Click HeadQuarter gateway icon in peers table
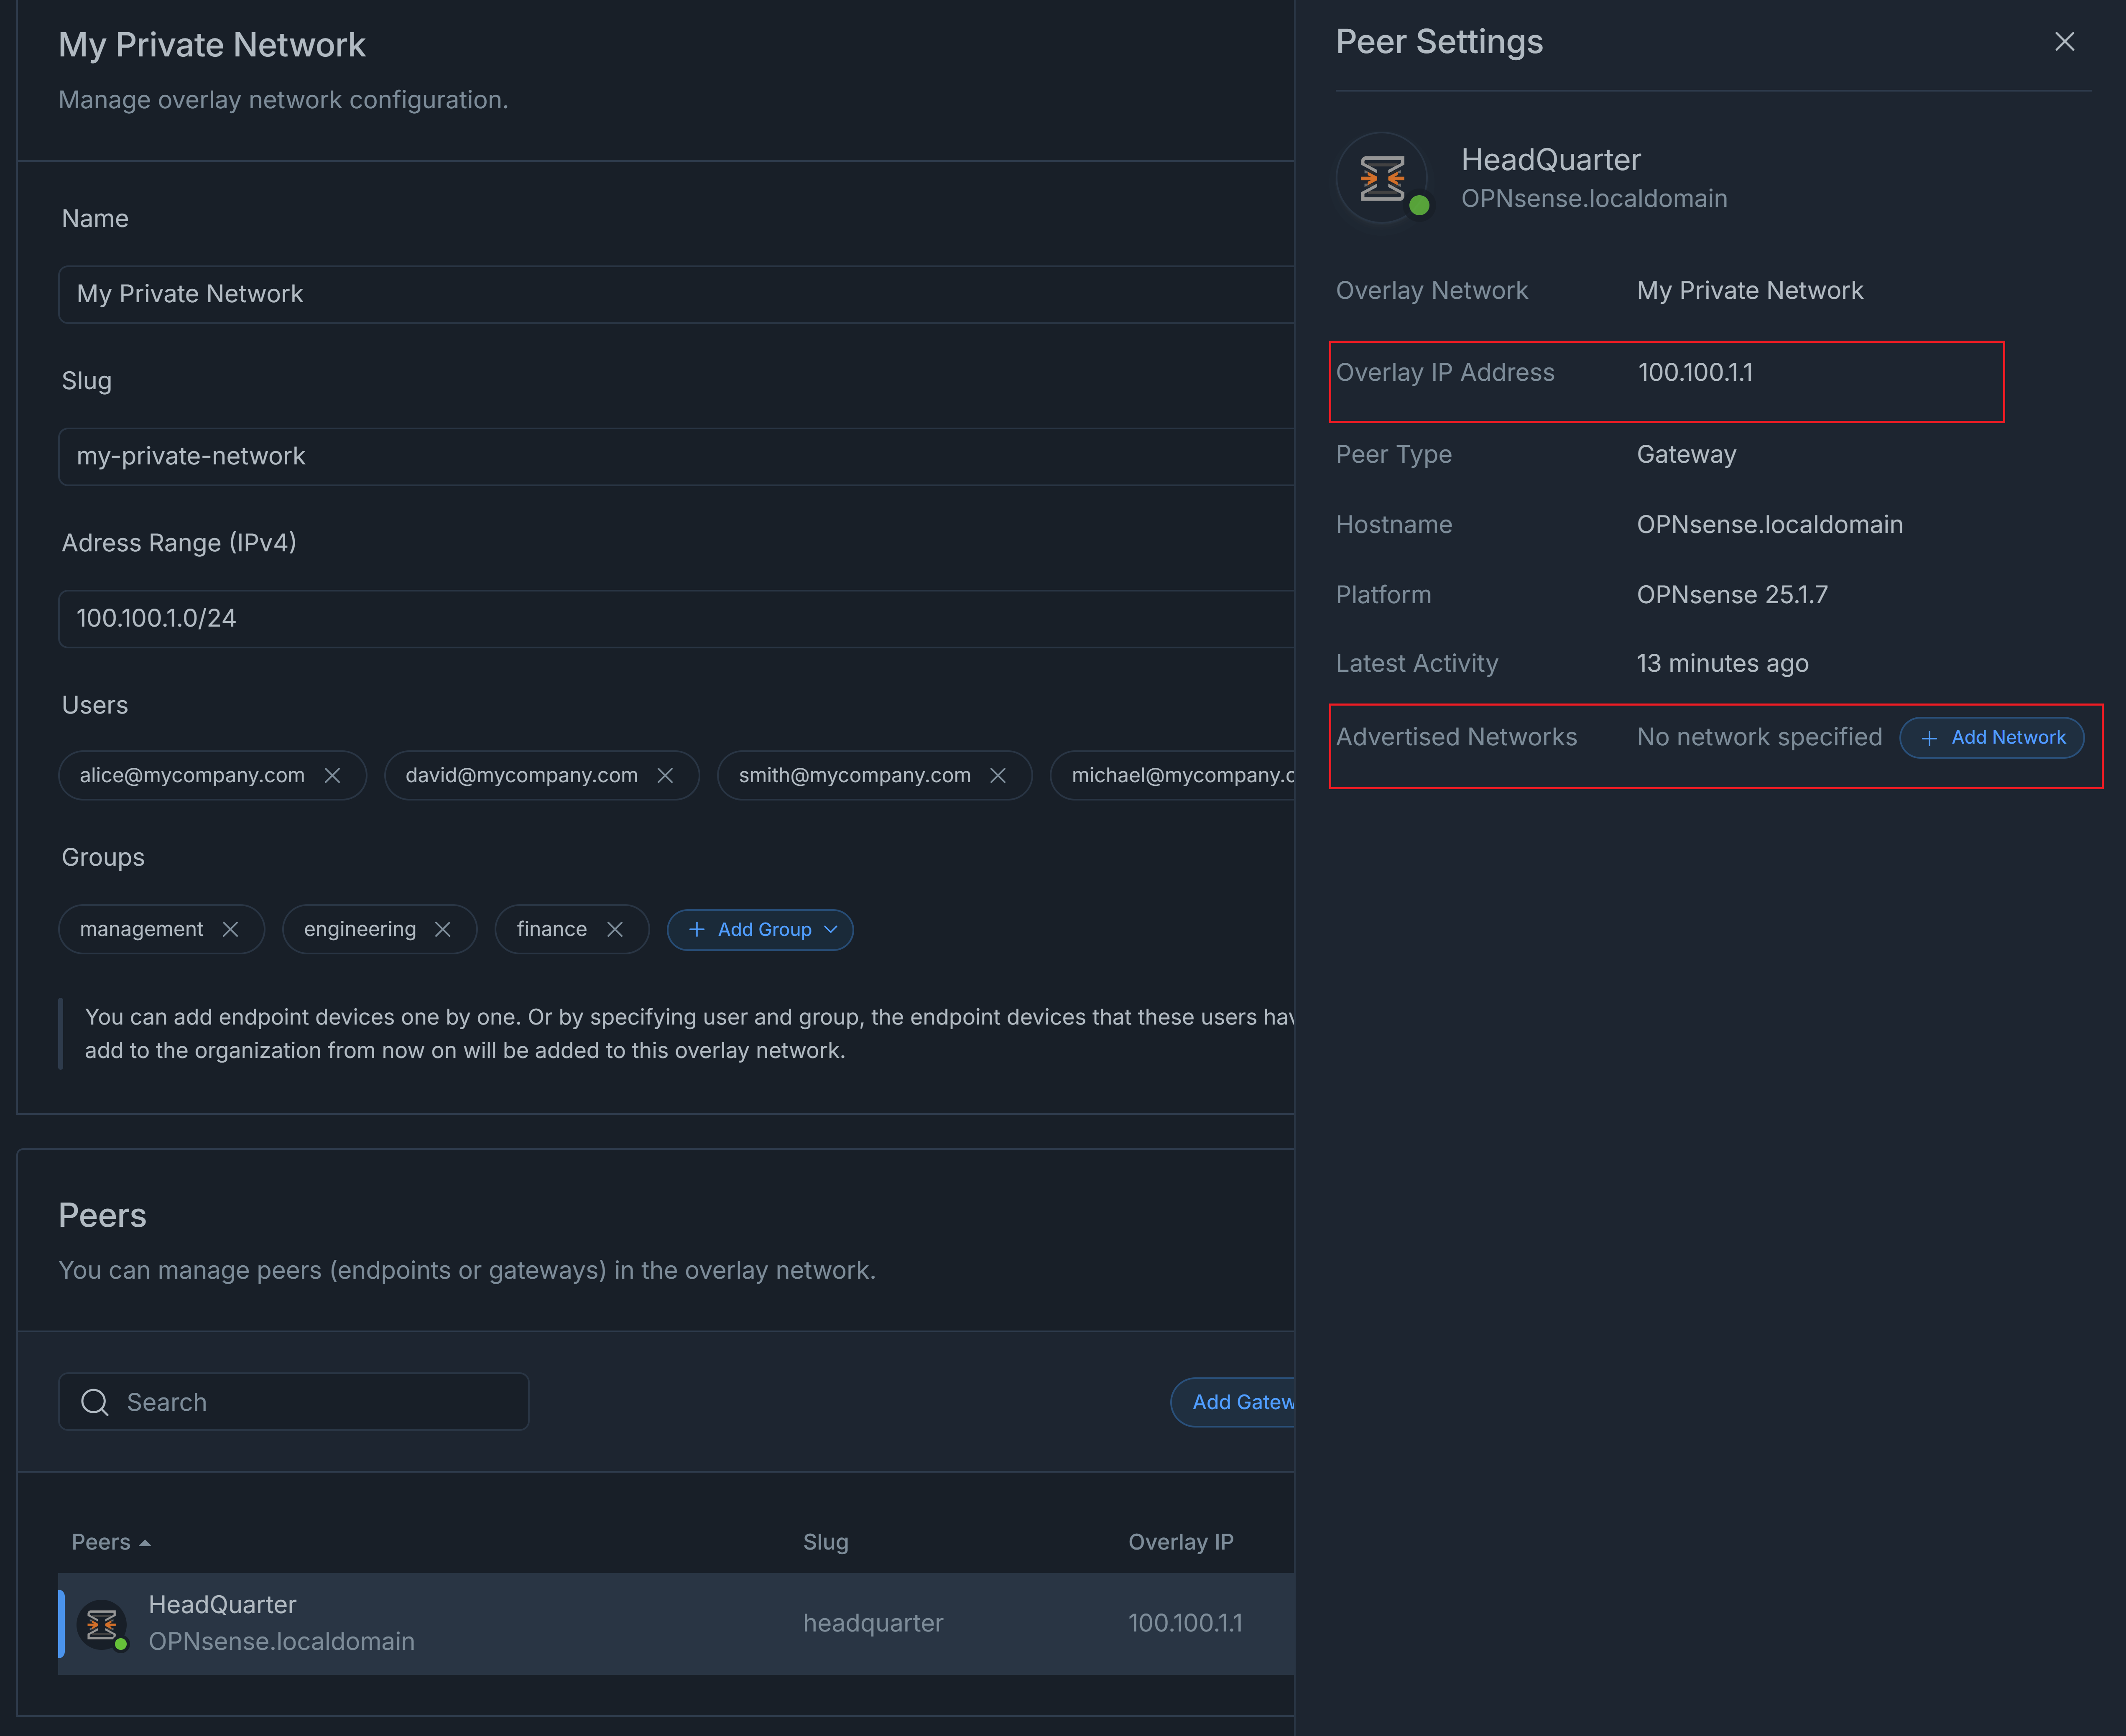 (x=102, y=1625)
